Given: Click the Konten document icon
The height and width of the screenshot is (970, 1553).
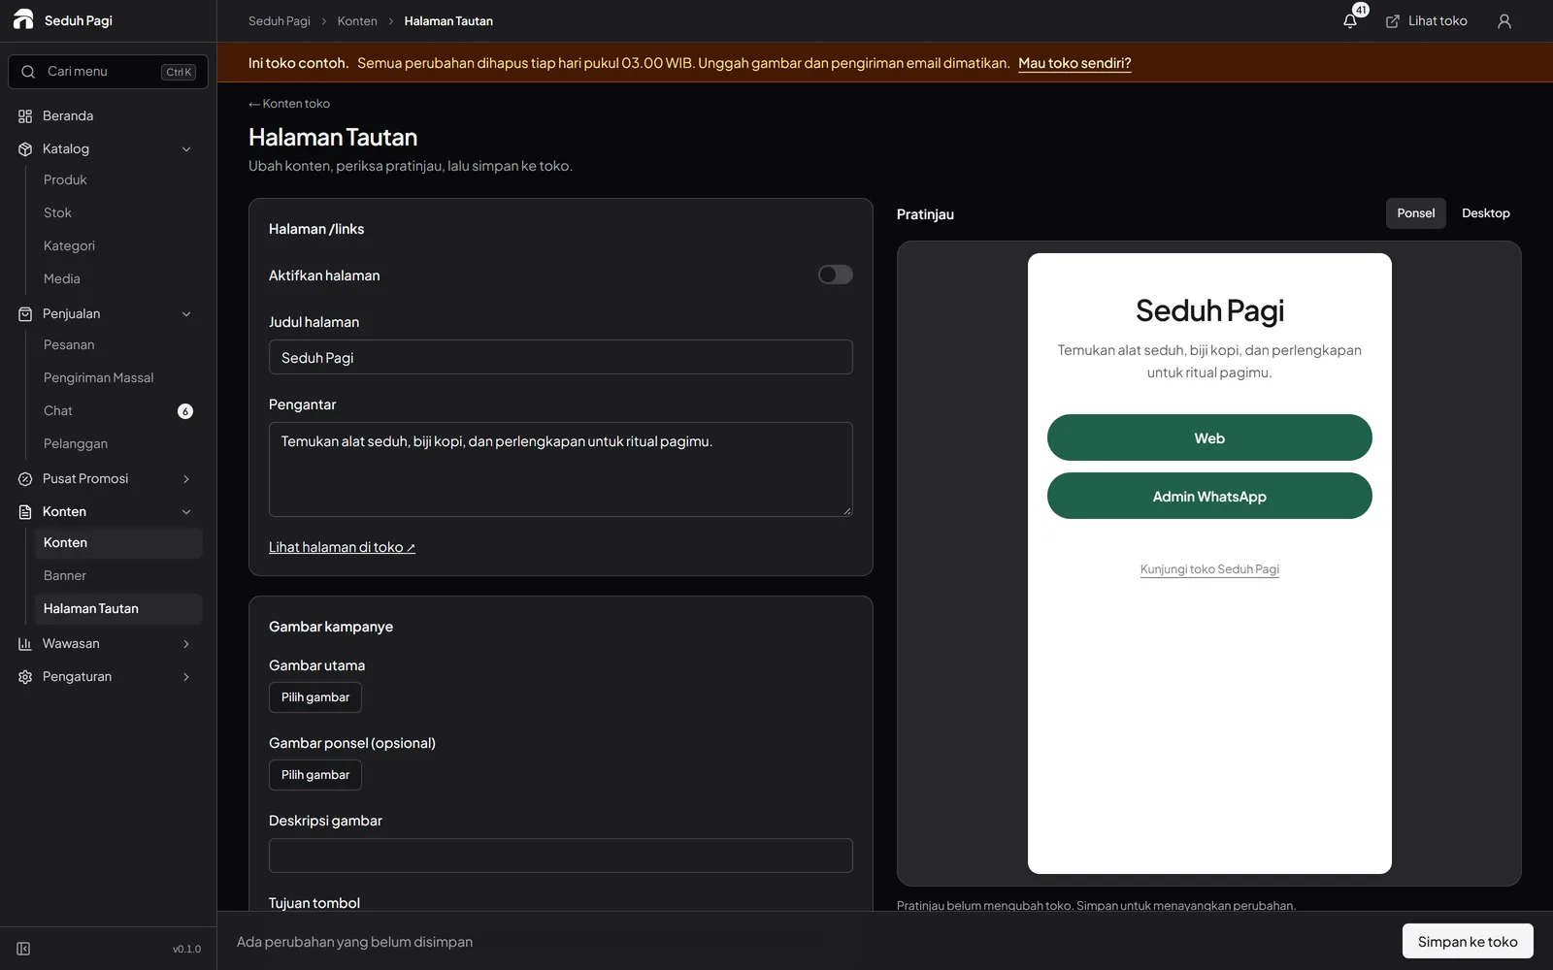Looking at the screenshot, I should point(25,512).
